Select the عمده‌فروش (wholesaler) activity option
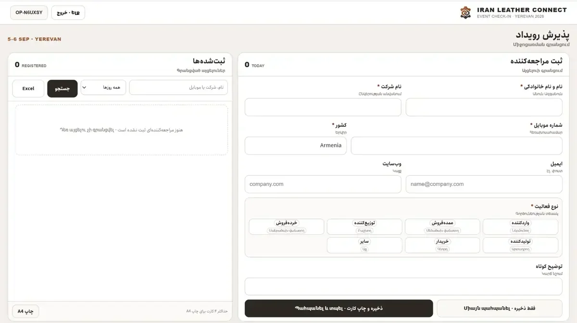The height and width of the screenshot is (323, 577). pos(442,227)
